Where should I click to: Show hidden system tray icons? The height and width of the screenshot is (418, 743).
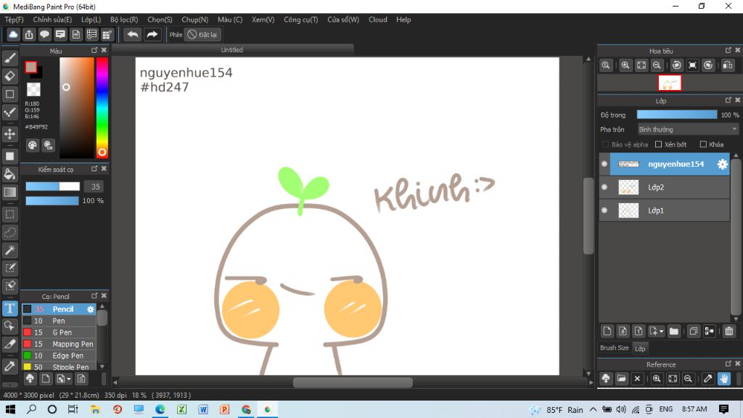pyautogui.click(x=594, y=409)
